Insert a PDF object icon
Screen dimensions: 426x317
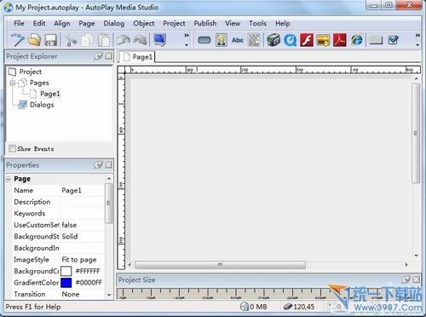click(x=340, y=40)
